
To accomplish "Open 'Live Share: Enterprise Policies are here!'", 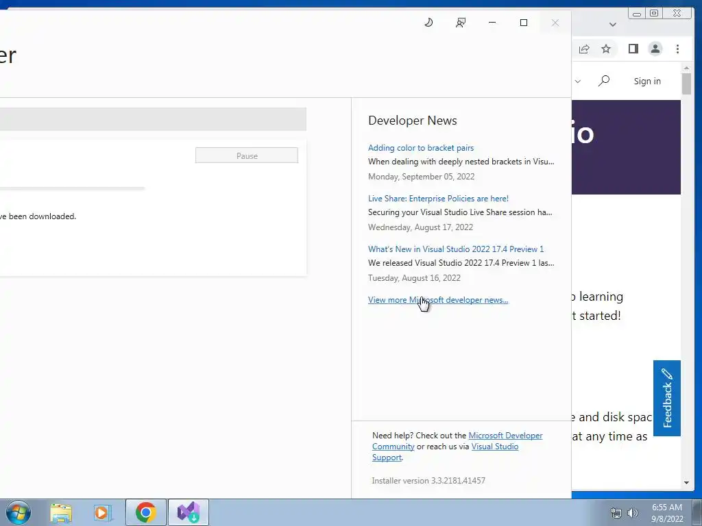I will pyautogui.click(x=438, y=198).
